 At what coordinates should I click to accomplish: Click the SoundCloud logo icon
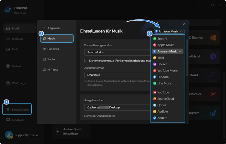155,99
